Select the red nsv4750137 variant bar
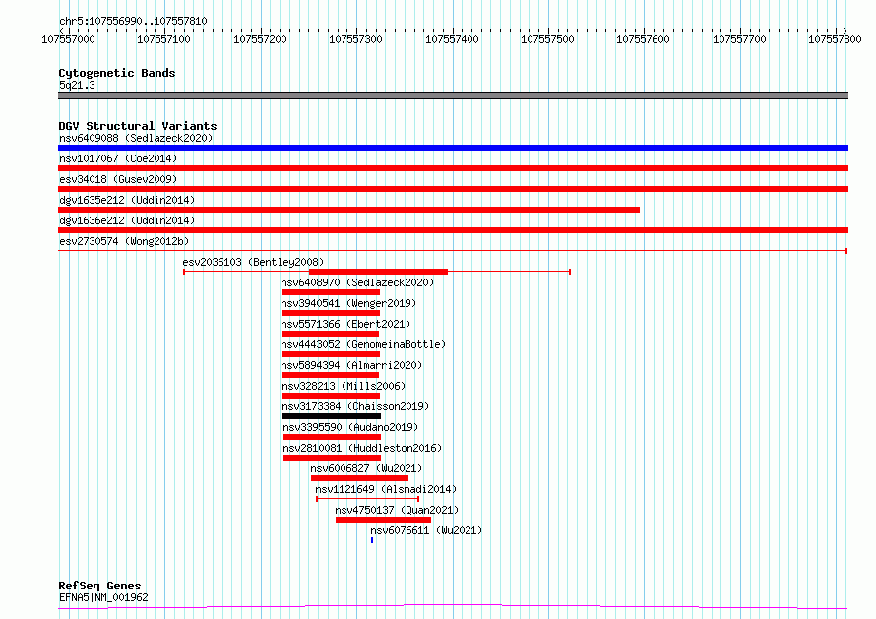Image resolution: width=876 pixels, height=619 pixels. tap(383, 520)
